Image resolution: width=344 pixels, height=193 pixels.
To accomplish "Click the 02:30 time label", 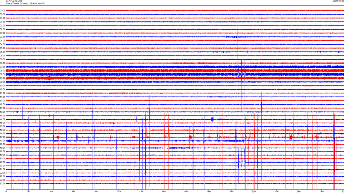I will click(x=3, y=29).
